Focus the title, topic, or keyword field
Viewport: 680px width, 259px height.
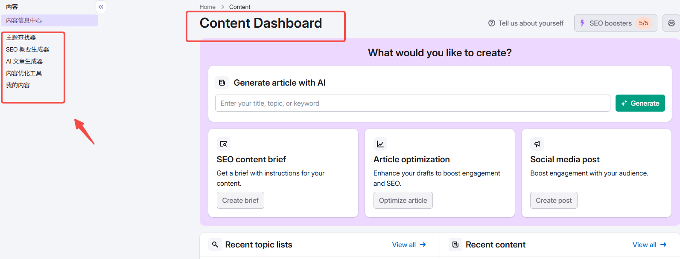point(412,103)
